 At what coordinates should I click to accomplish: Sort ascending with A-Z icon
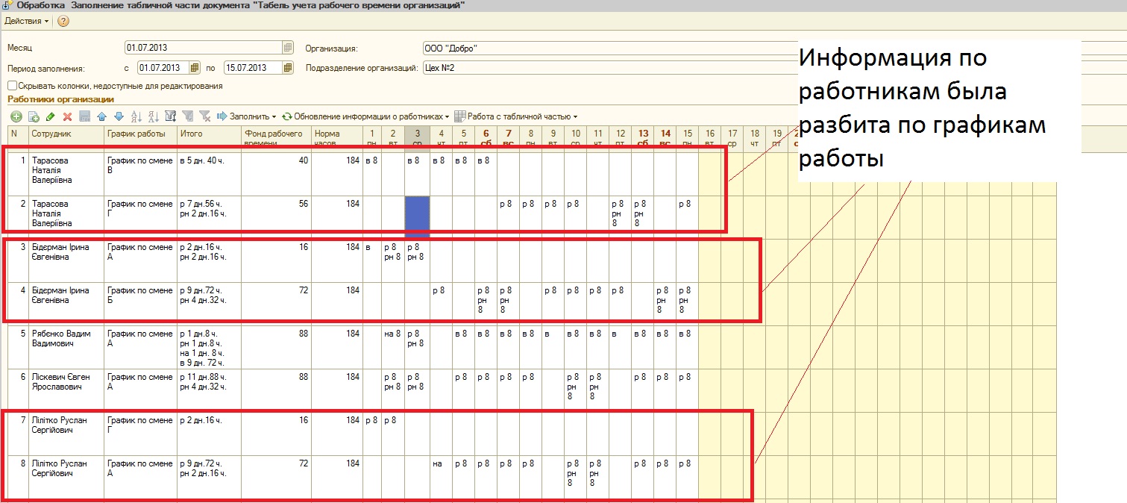pyautogui.click(x=136, y=116)
